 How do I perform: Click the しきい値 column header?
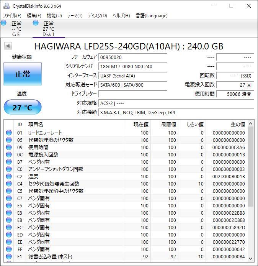pos(192,125)
